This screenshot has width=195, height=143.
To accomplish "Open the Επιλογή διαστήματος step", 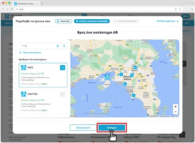I will coord(126,21).
